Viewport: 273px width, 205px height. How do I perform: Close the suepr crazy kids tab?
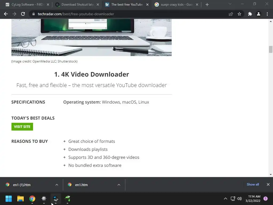[x=197, y=5]
